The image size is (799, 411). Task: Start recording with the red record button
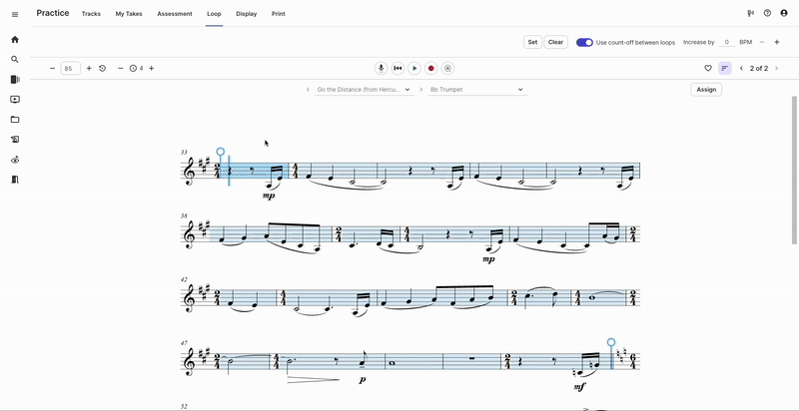point(431,68)
